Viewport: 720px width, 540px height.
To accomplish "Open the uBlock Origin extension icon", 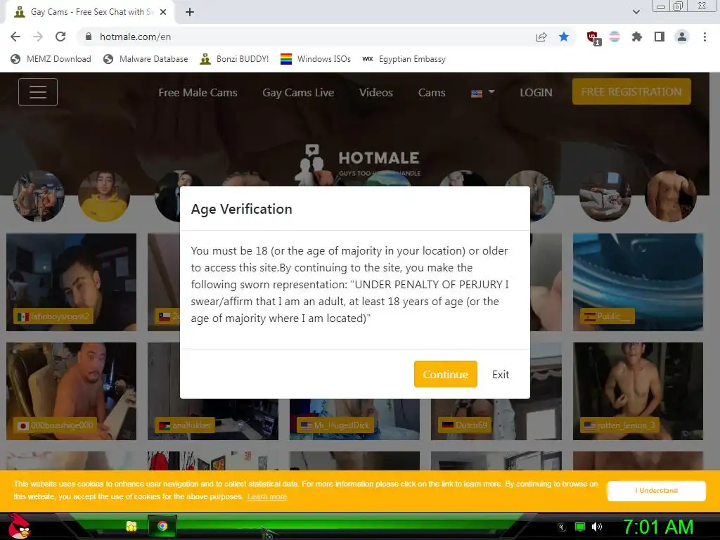I will (x=593, y=38).
